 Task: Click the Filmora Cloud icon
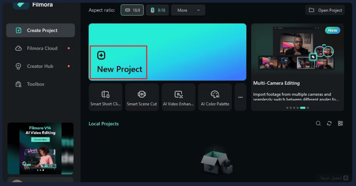coord(18,48)
